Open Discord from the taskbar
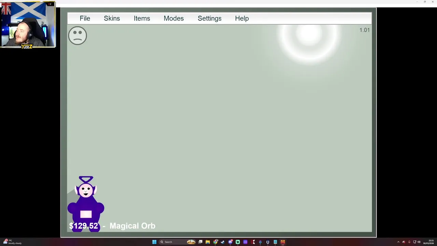The height and width of the screenshot is (246, 437). (x=230, y=242)
